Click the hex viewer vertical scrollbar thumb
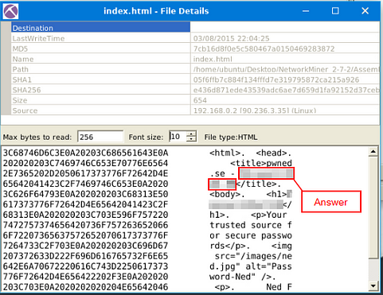This screenshot has width=383, height=295. [x=373, y=208]
